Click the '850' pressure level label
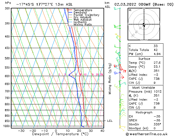176x136 pixels. click(x=8, y=110)
